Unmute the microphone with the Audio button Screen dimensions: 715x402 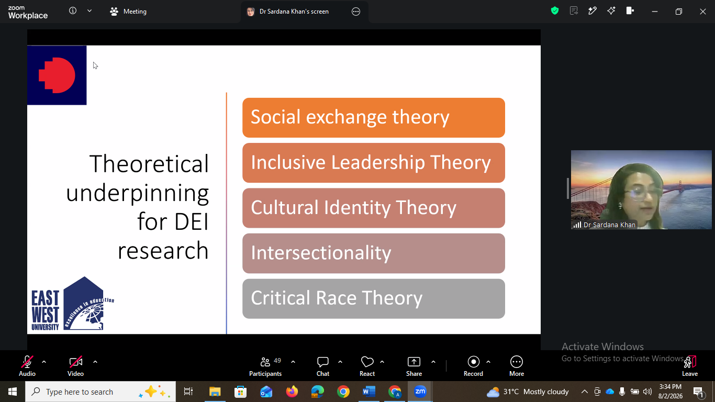(27, 366)
